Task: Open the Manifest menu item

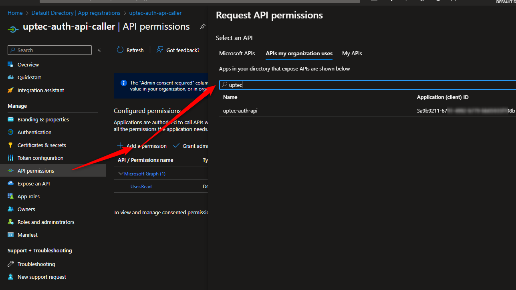Action: [28, 235]
